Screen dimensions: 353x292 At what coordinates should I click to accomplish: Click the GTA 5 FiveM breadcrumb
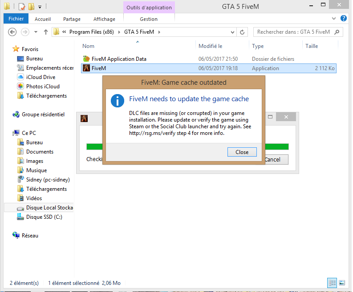tap(139, 32)
